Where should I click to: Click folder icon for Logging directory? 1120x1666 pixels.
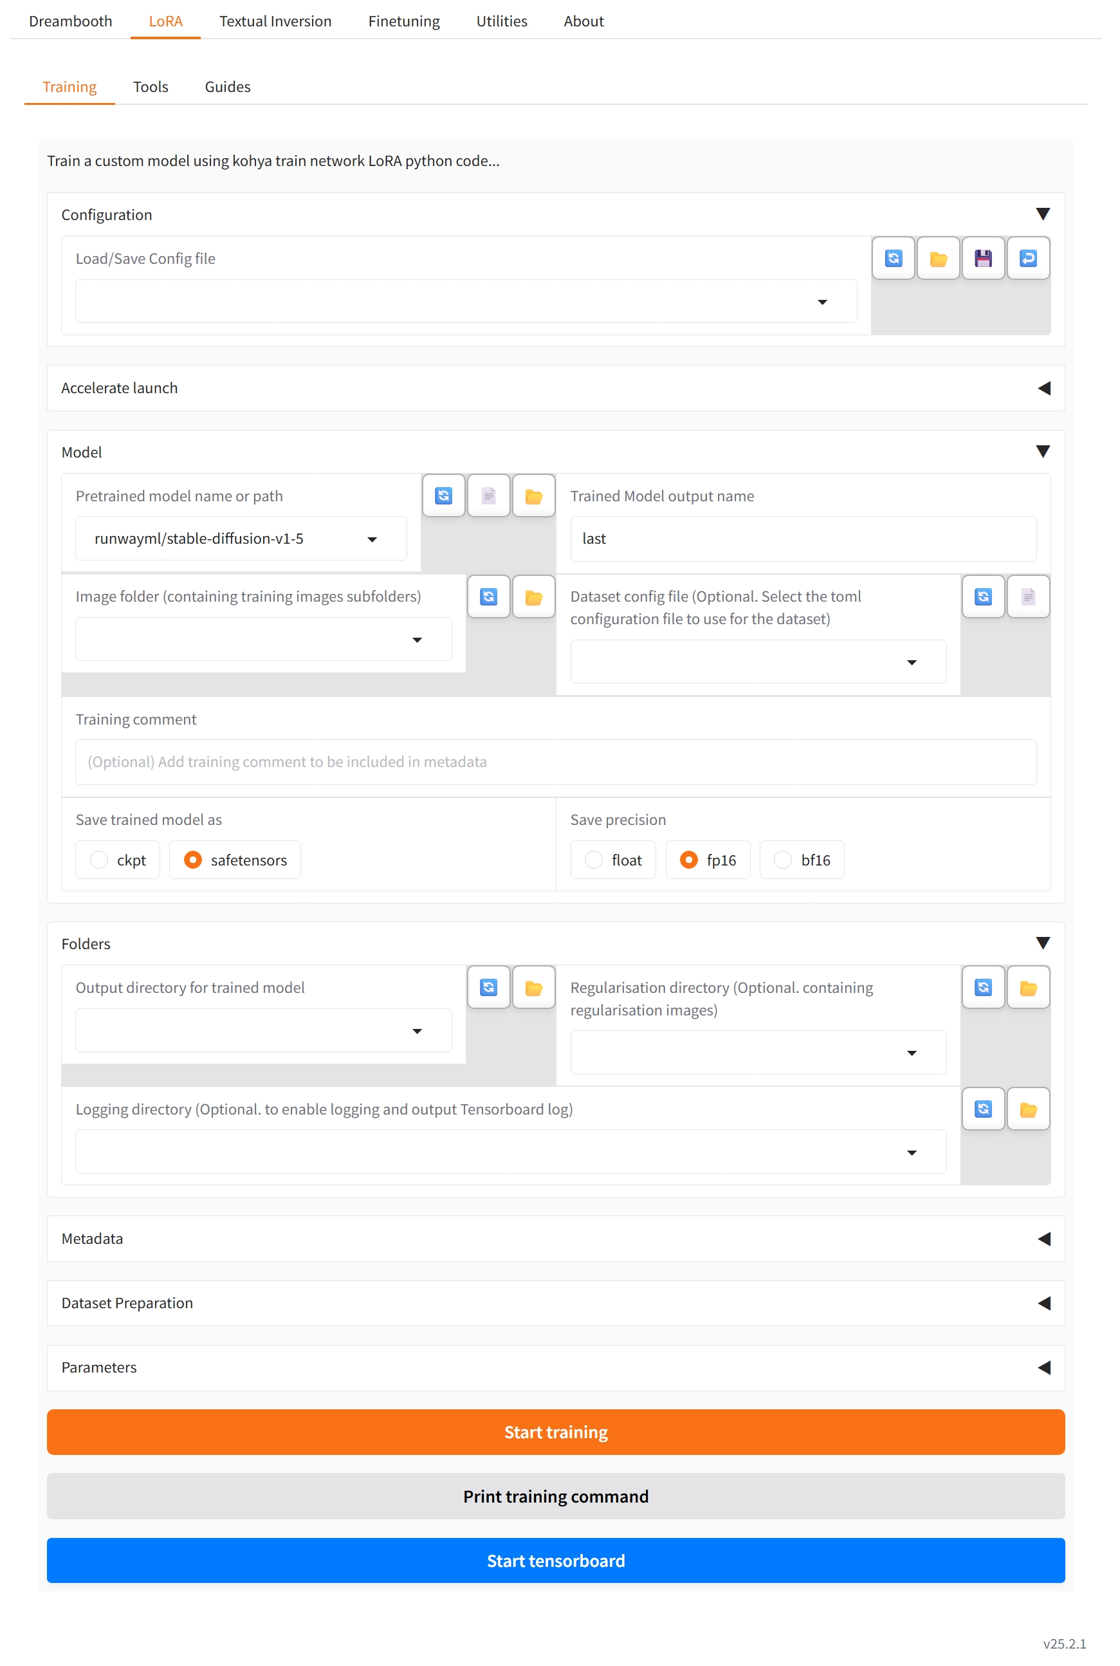1028,1109
